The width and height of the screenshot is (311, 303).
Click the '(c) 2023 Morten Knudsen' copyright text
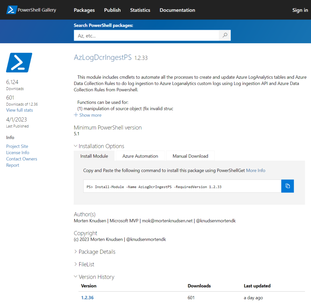[x=120, y=239]
